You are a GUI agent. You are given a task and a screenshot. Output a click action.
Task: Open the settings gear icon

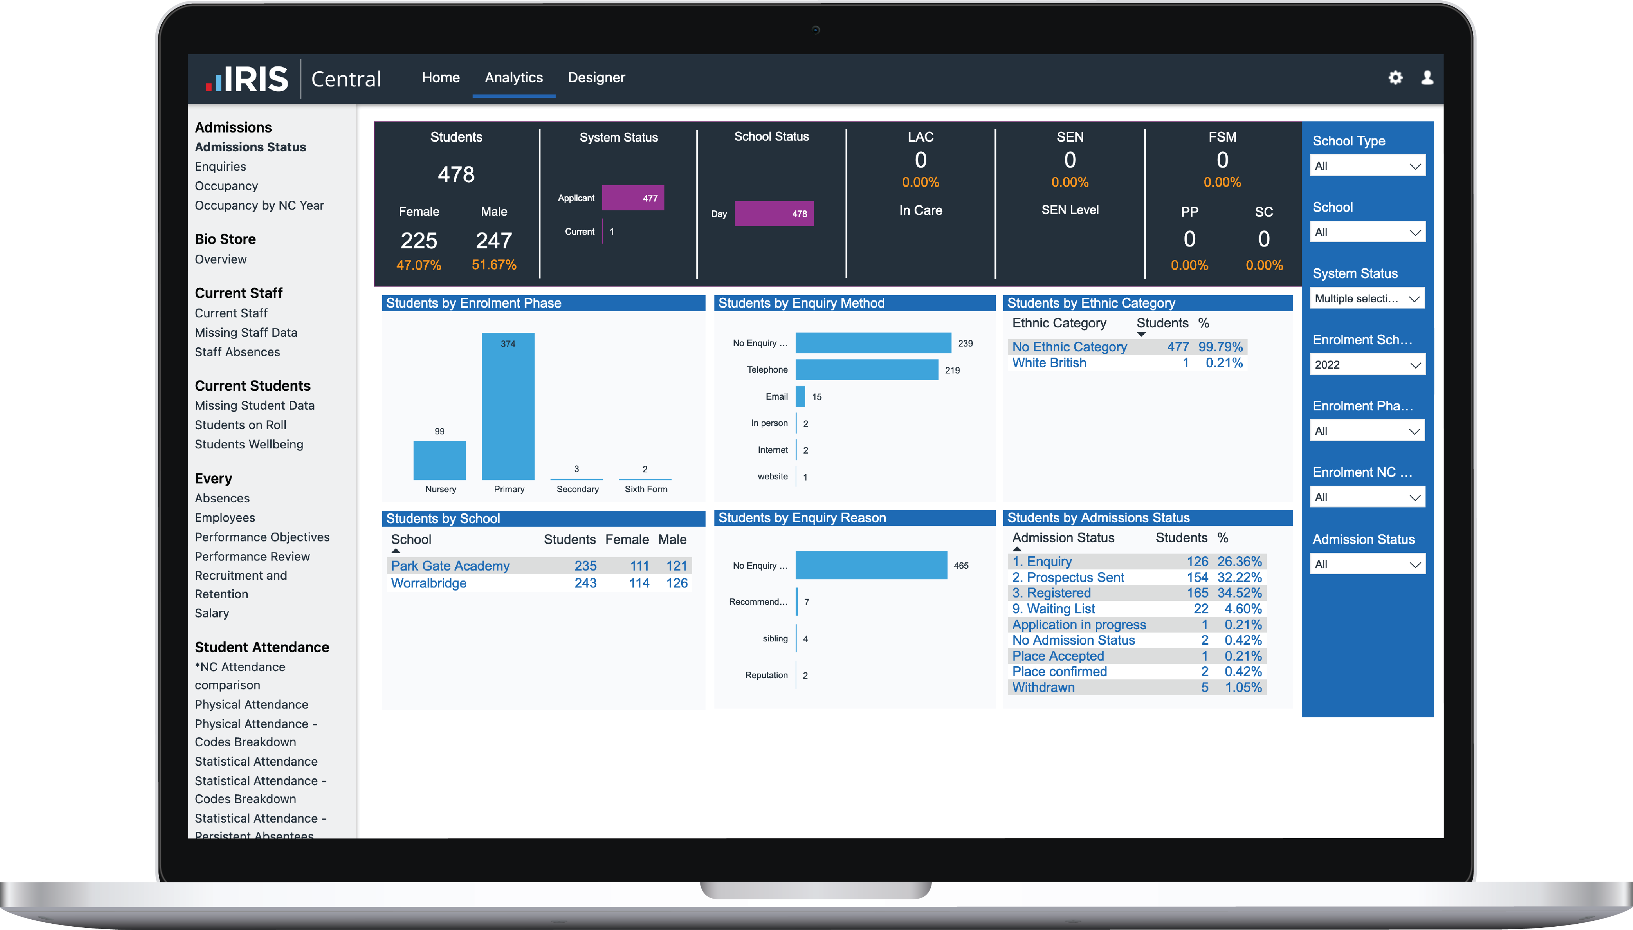1395,77
